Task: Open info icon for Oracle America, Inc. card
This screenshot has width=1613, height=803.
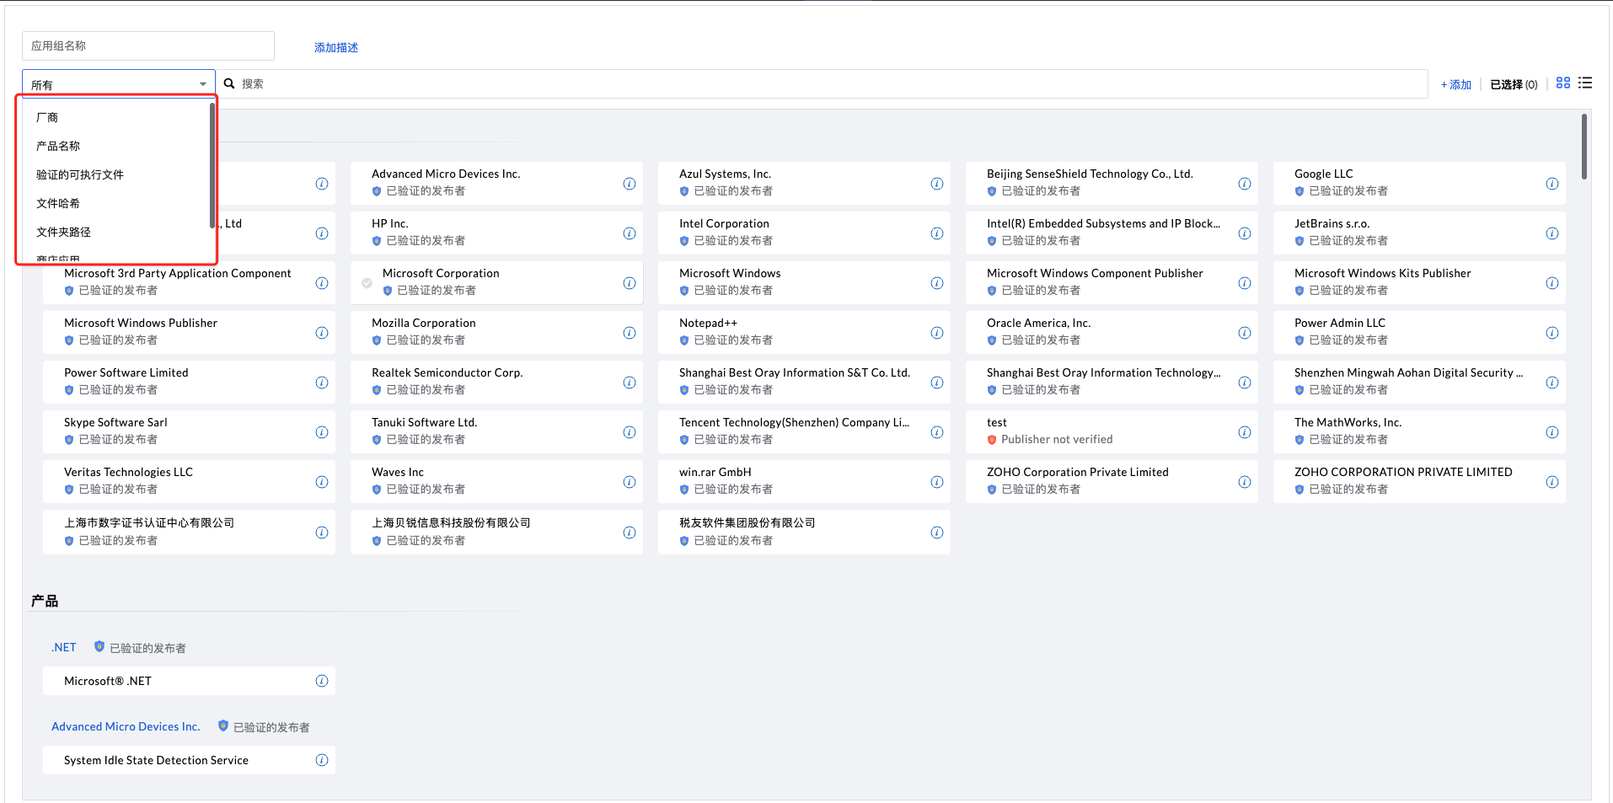Action: 1245,333
